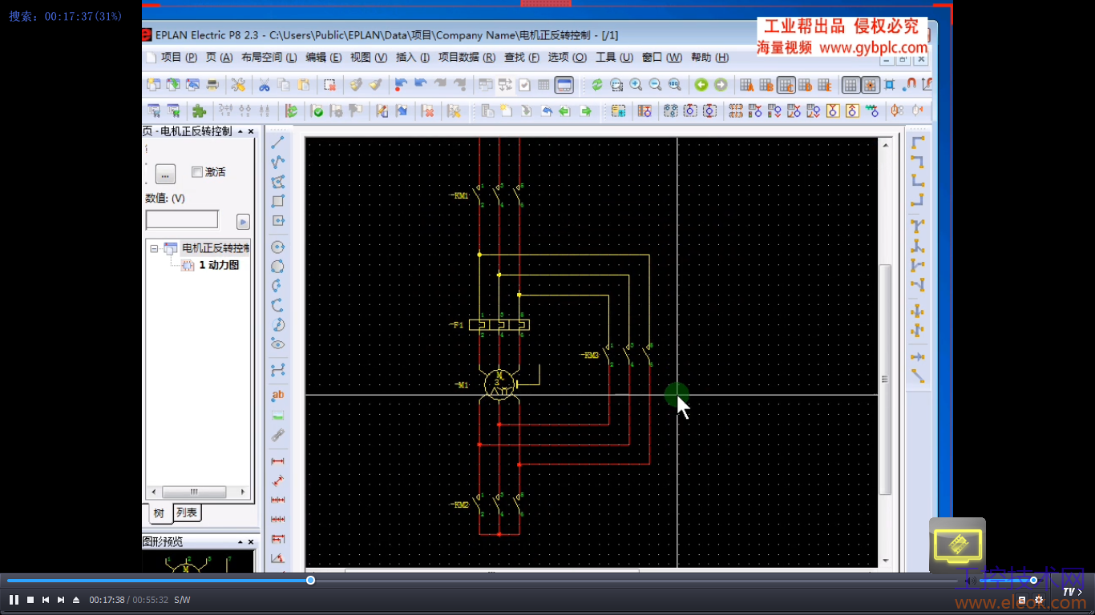Click the green puzzle piece add-on icon
The image size is (1095, 615).
click(199, 111)
